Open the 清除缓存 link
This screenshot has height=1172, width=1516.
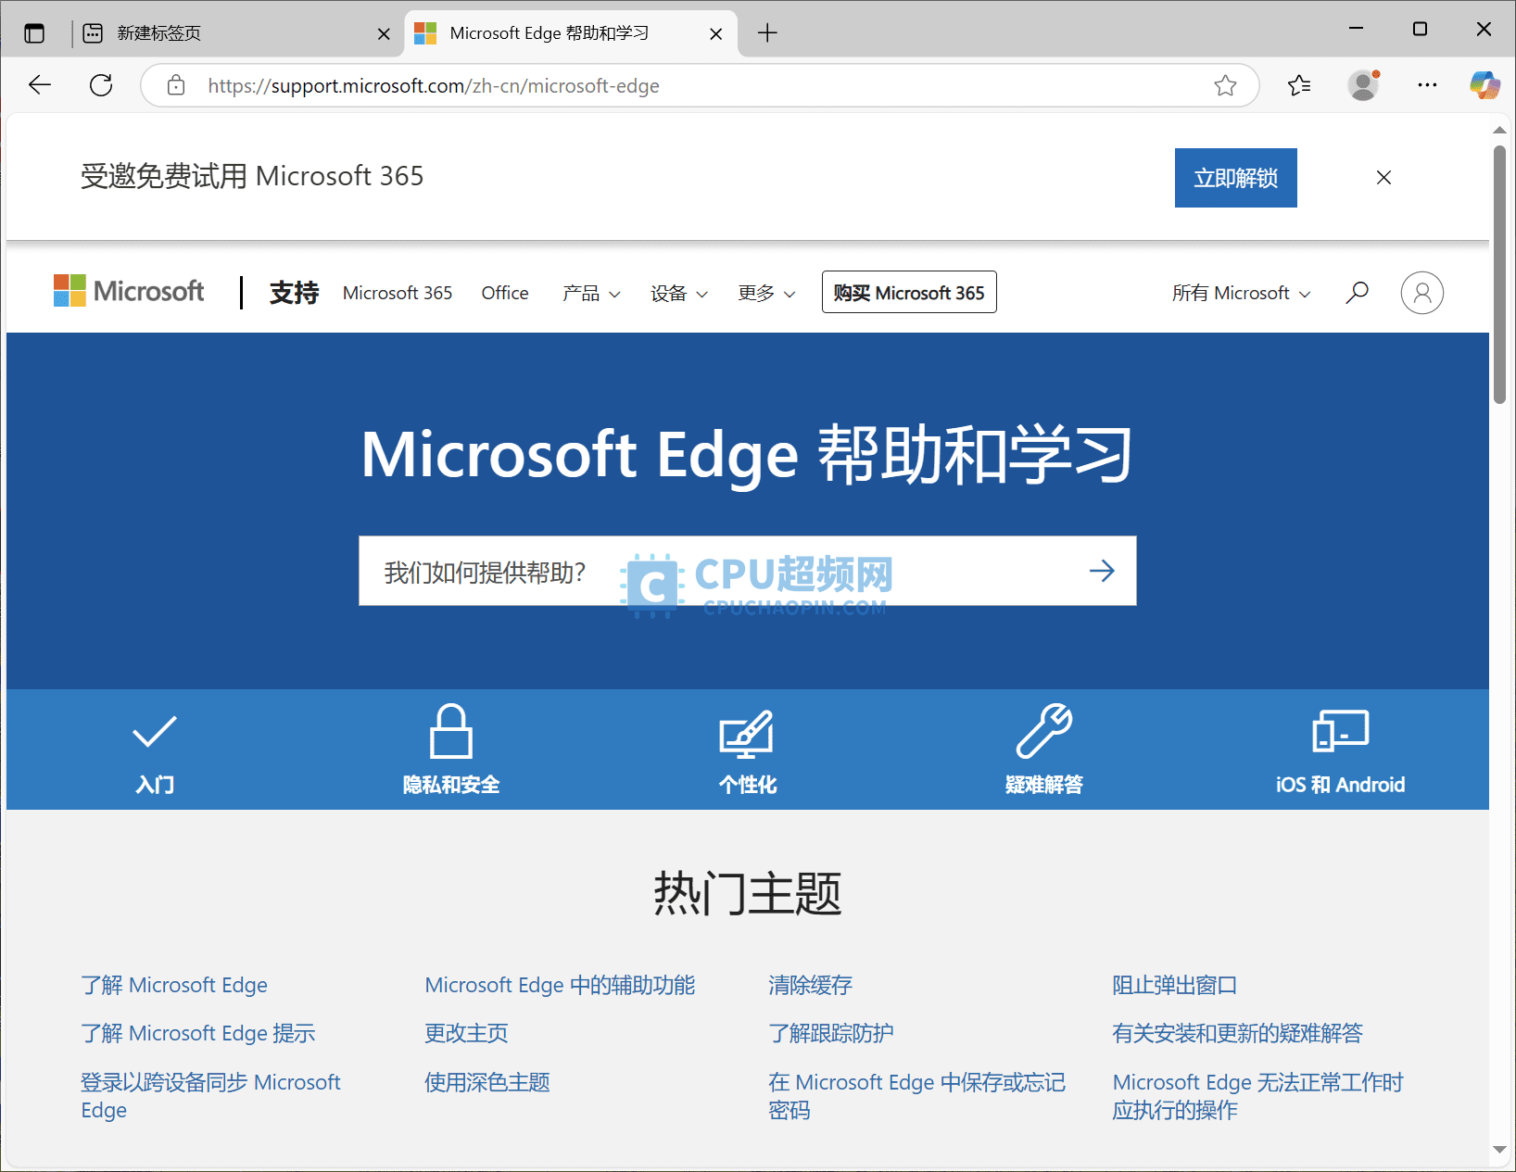[x=810, y=985]
